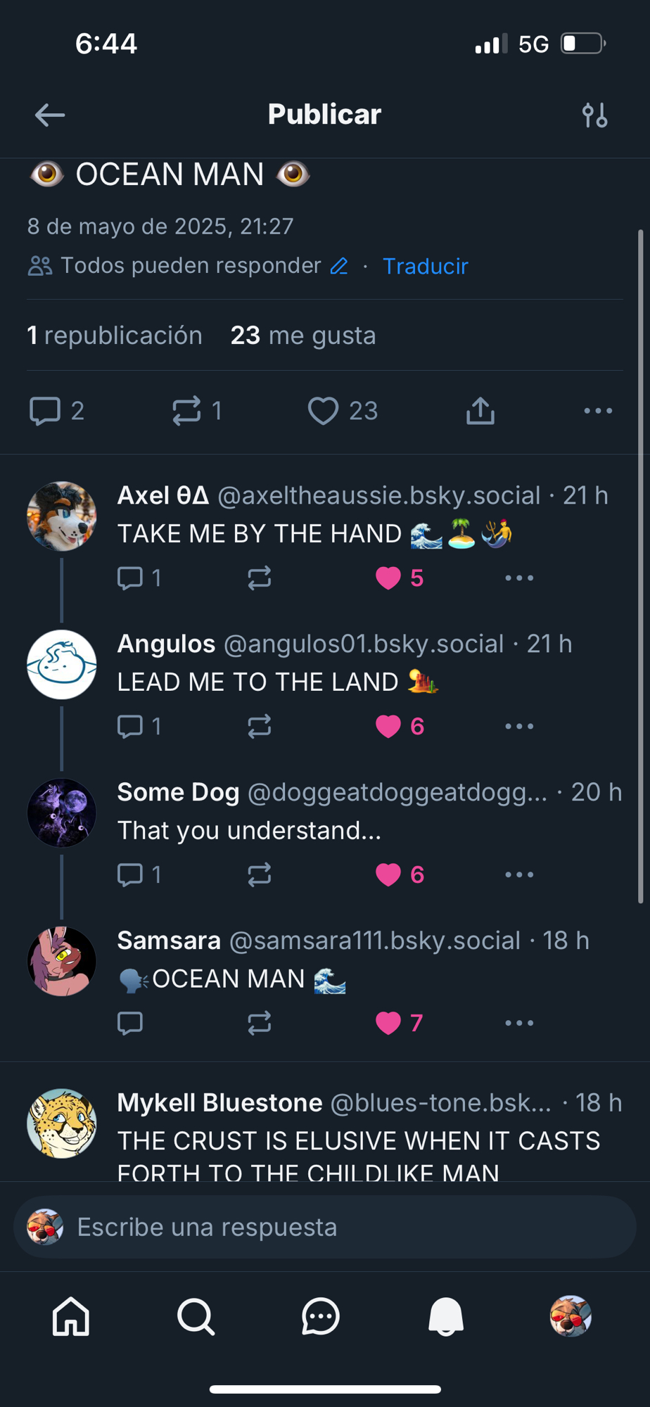Screen dimensions: 650x1407
Task: Tap the 'Escribe una respuesta' field
Action: (338, 1227)
